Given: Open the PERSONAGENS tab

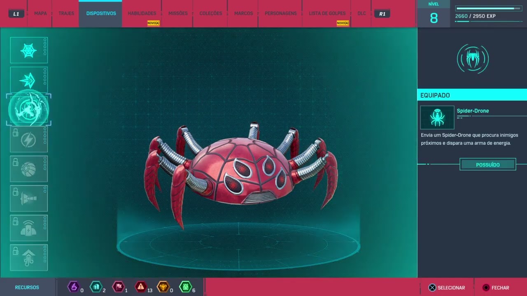Looking at the screenshot, I should click(281, 14).
